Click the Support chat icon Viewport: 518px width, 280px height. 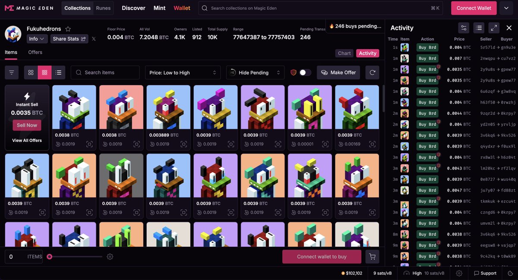point(477,273)
